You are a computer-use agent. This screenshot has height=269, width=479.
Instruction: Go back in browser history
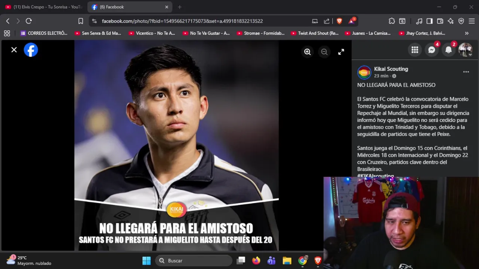pyautogui.click(x=7, y=21)
